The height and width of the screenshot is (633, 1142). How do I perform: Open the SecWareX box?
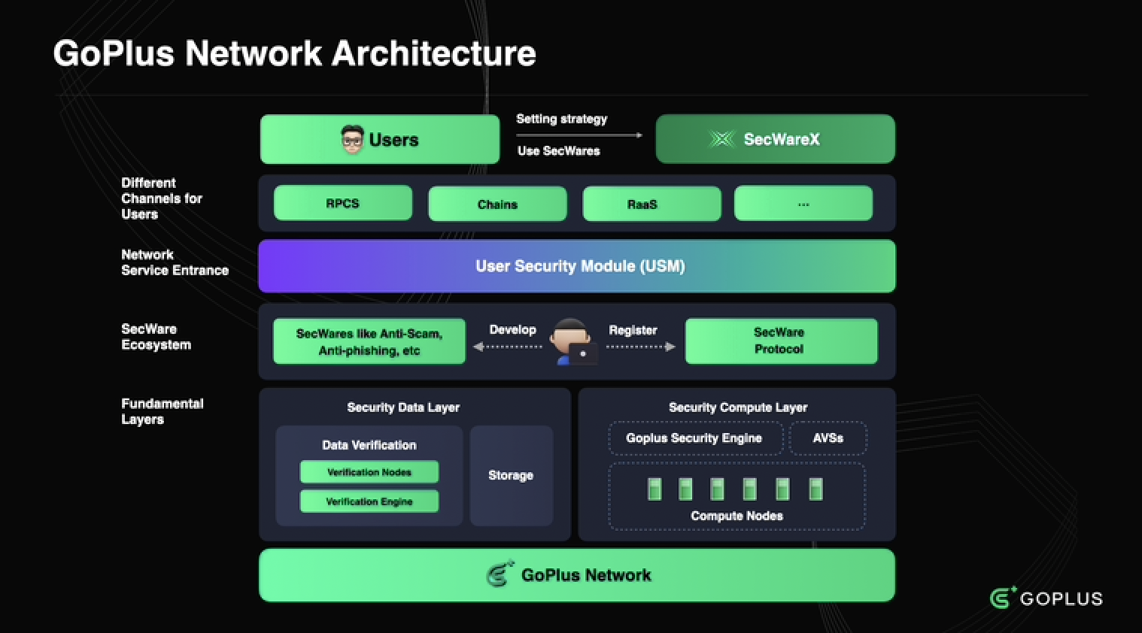pos(776,139)
